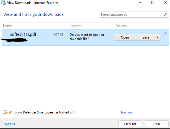170x129 pixels.
Task: Turn on Windows Defender SmartScreen
Action: pyautogui.click(x=126, y=112)
